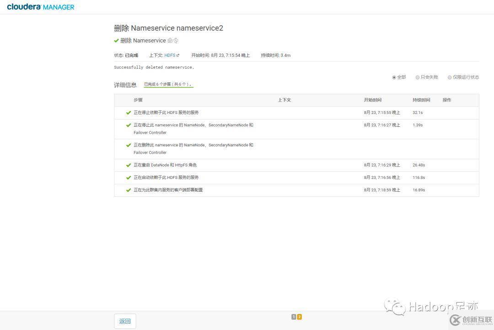Open the HDFS context link
This screenshot has height=330, width=494.
170,55
